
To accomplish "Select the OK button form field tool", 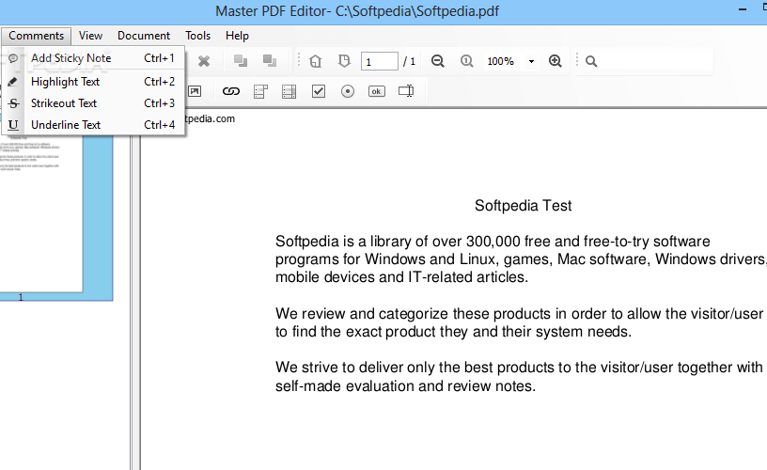I will click(376, 91).
